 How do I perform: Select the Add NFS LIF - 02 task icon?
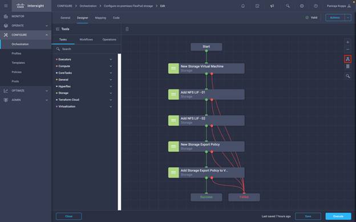[x=173, y=121]
